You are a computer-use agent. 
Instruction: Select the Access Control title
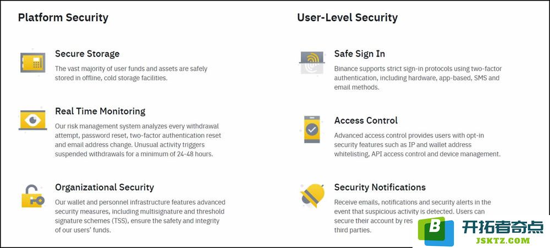tap(366, 120)
